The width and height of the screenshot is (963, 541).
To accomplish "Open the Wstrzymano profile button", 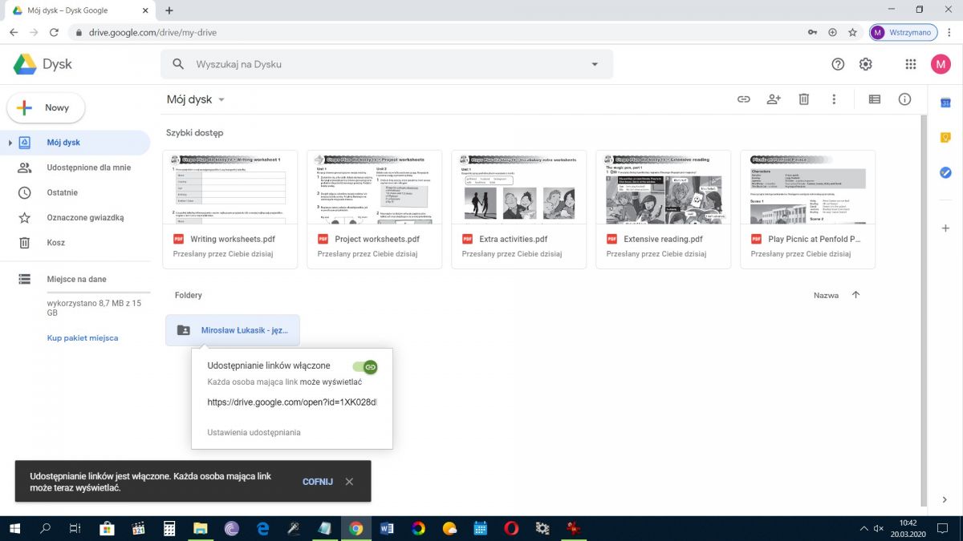I will (903, 32).
